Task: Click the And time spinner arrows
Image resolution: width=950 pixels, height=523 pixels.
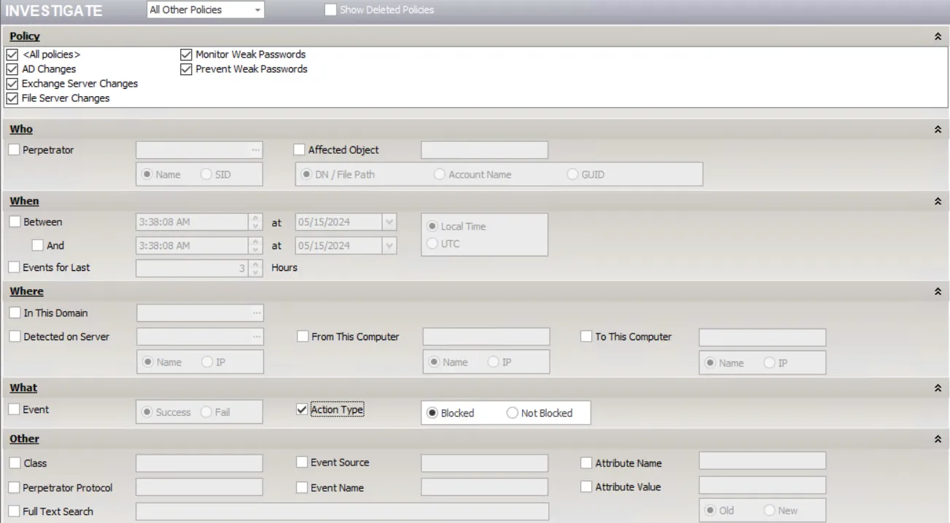Action: (x=256, y=245)
